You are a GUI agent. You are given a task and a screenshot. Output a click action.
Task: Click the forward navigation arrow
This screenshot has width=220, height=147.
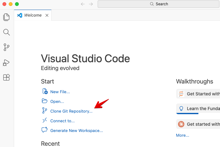(91, 4)
